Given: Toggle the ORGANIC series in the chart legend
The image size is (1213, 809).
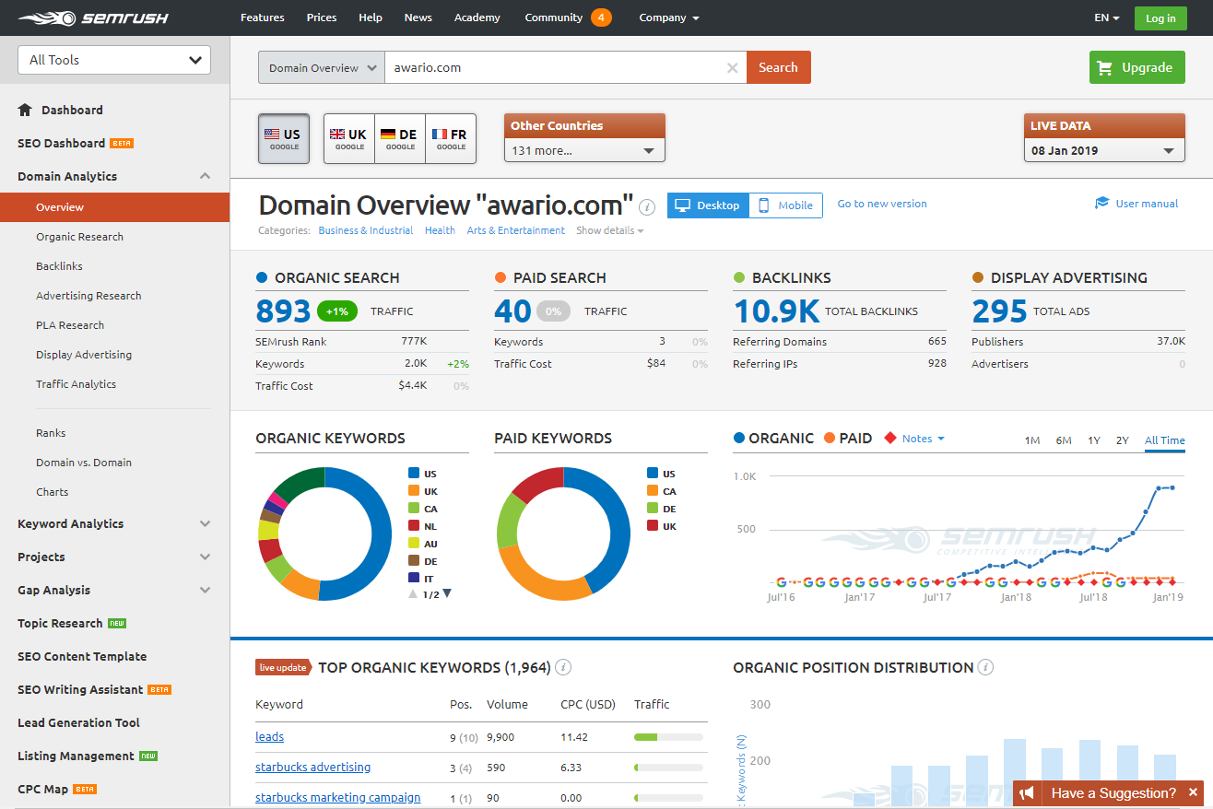Looking at the screenshot, I should 773,439.
